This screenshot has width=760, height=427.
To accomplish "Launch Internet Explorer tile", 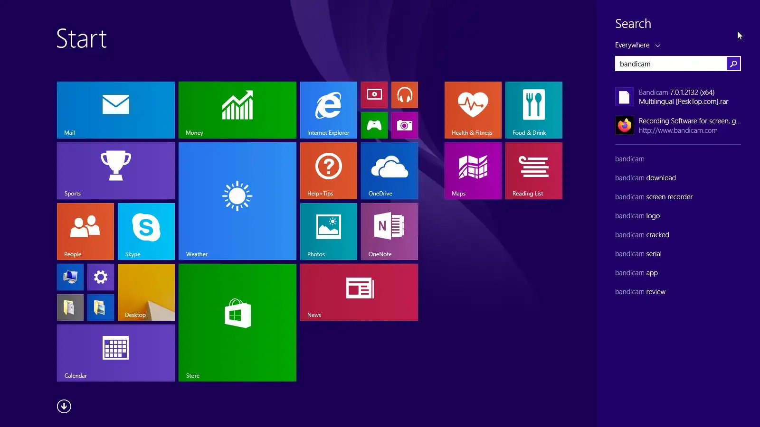I will tap(329, 110).
